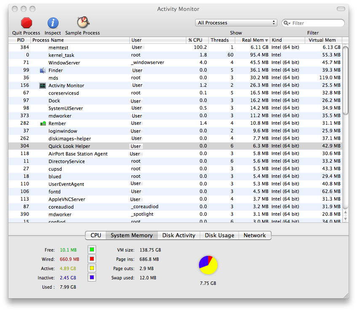Click the Sample Process magnifier icon

pos(83,22)
